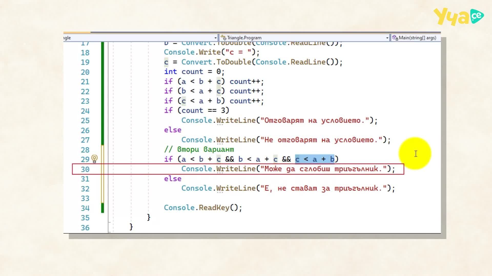Click 'ReadLine' on line 19
The image size is (492, 276).
[308, 62]
